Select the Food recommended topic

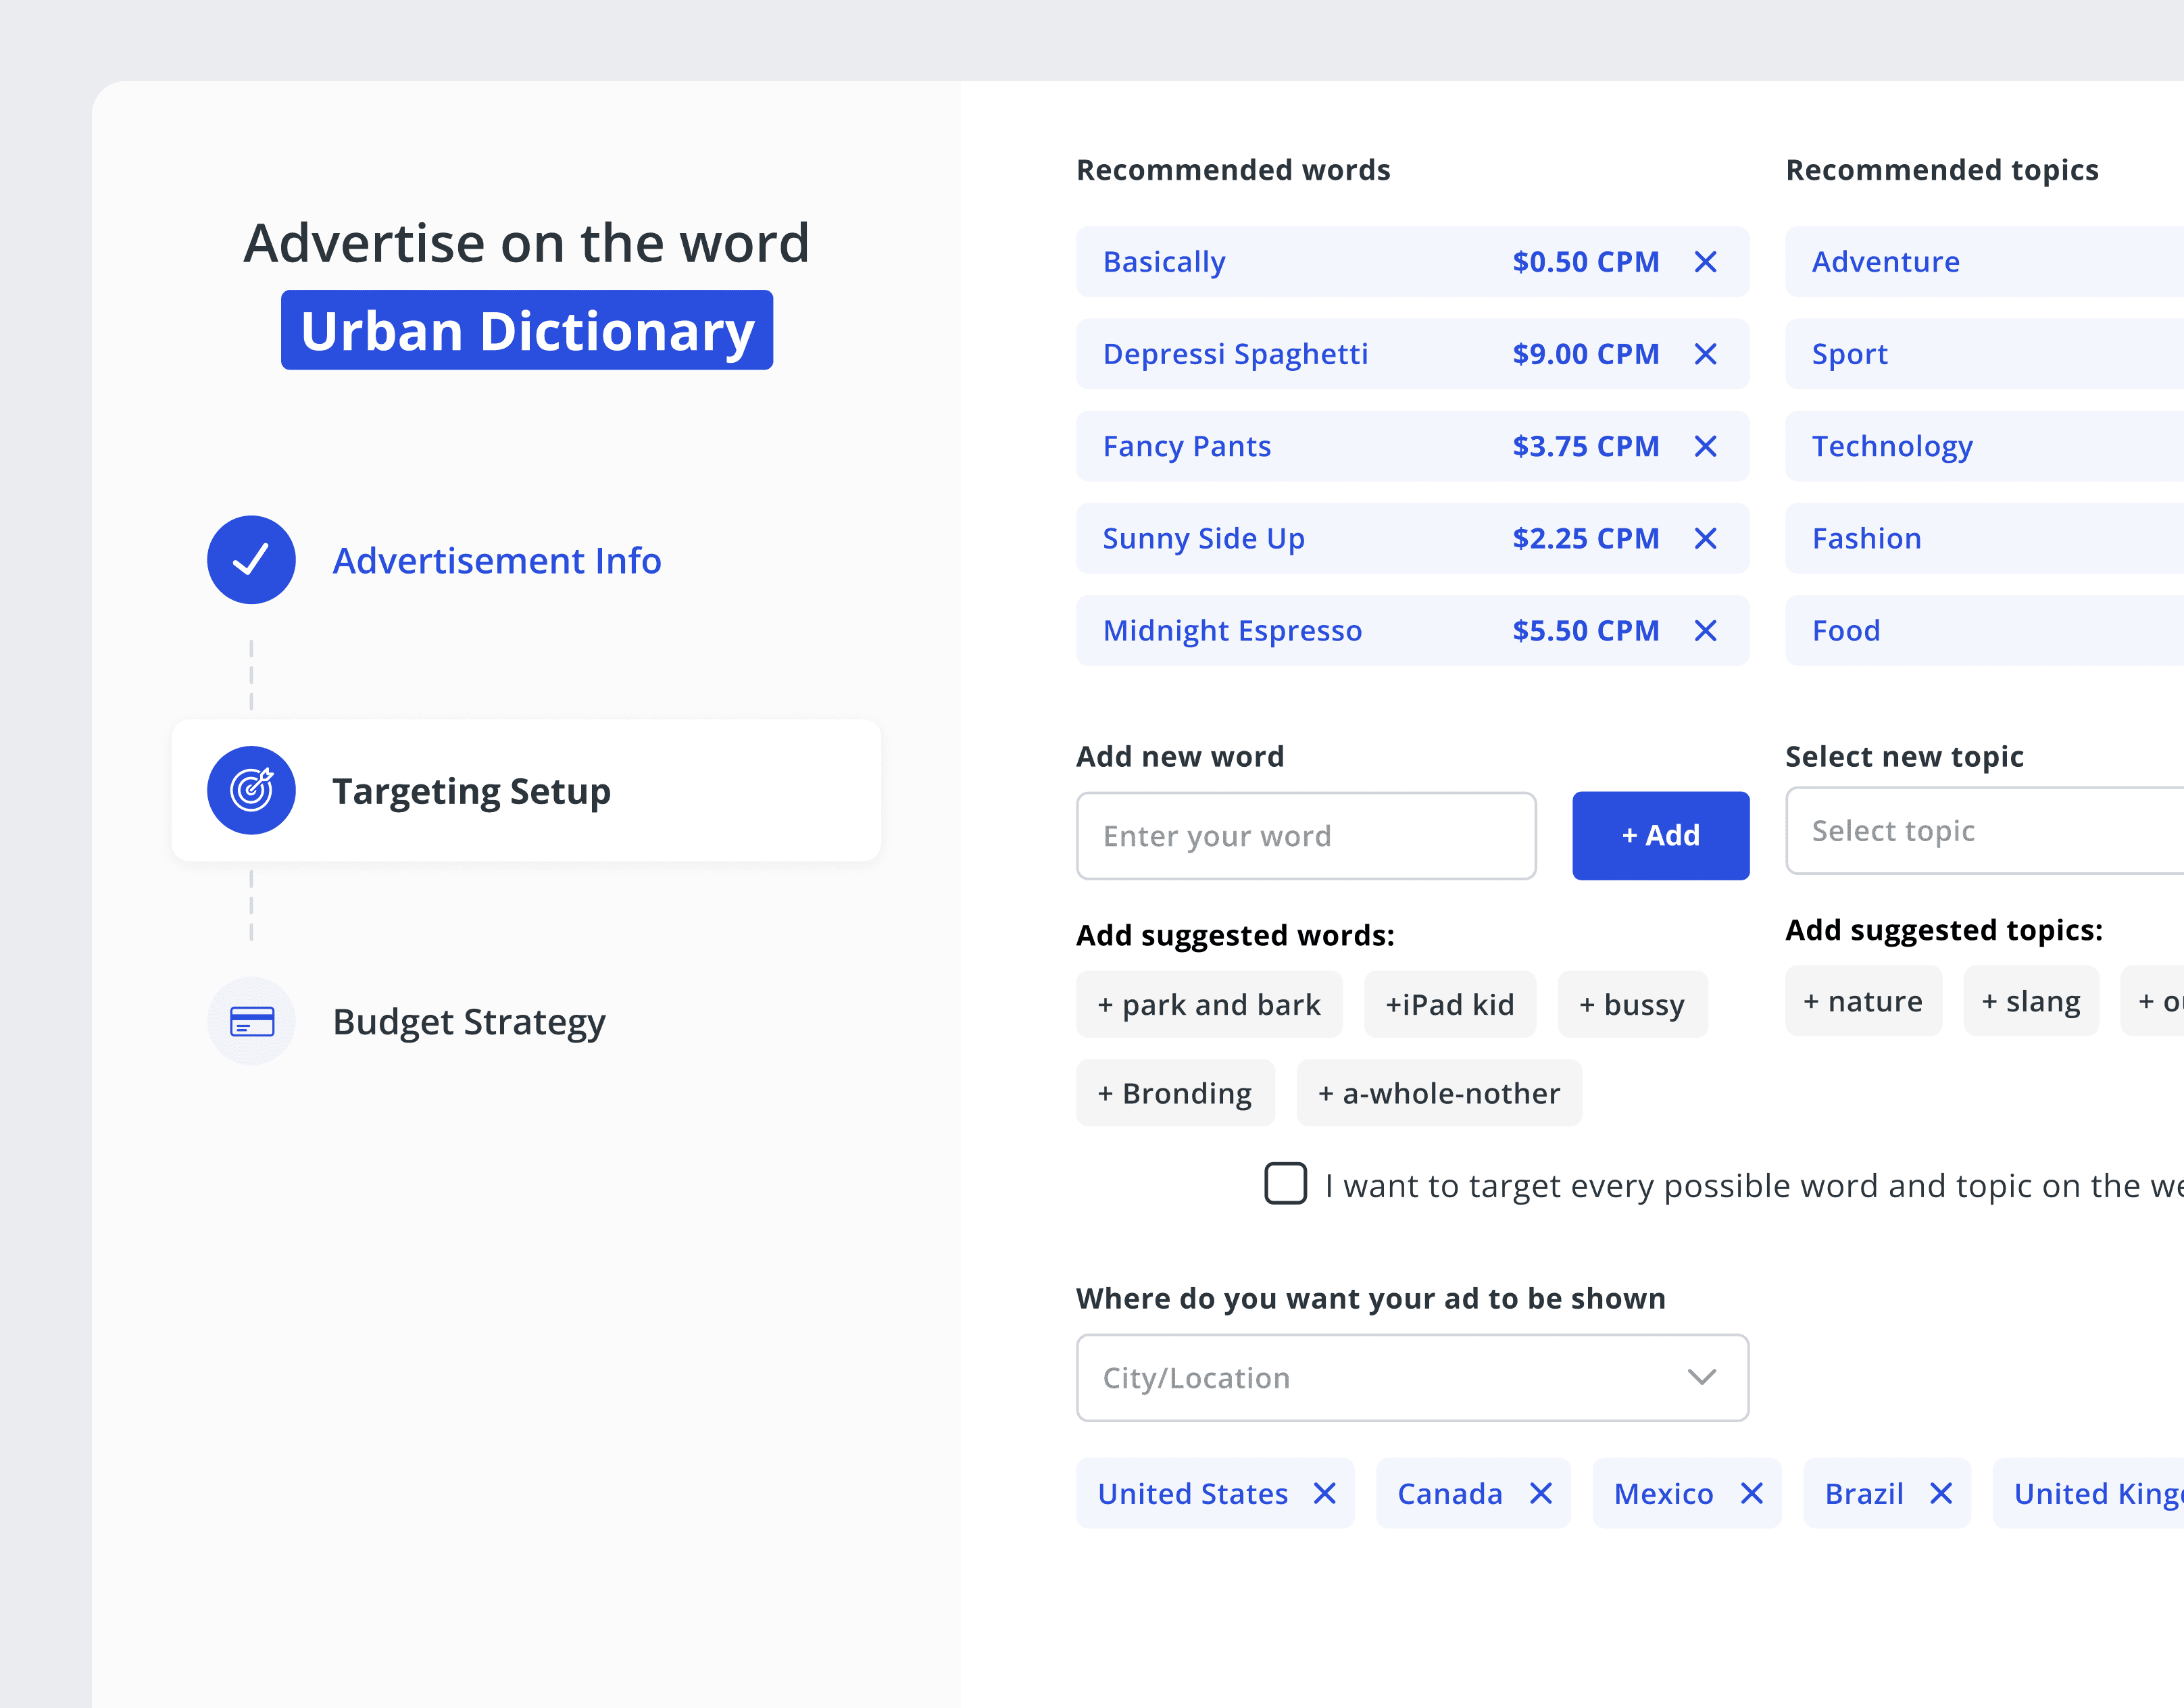point(1984,631)
